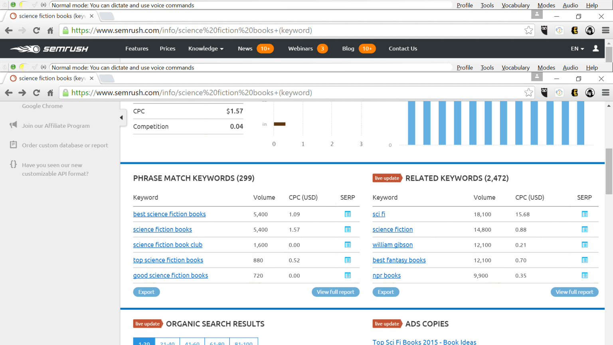Click the live update badge beside Organic Search Results
The width and height of the screenshot is (613, 345).
148,324
